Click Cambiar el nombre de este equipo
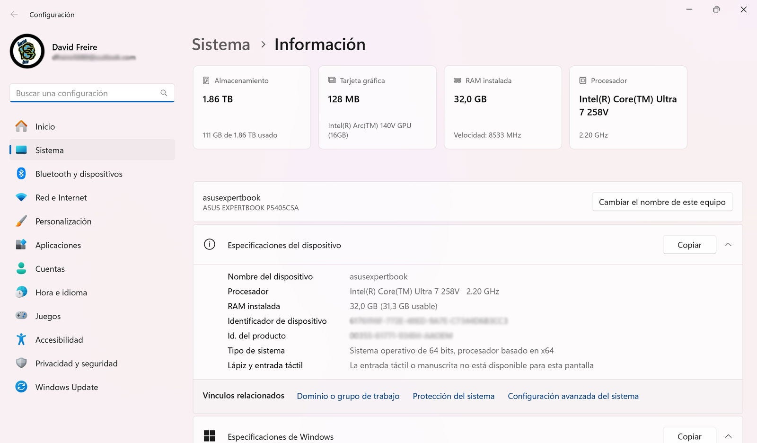The height and width of the screenshot is (443, 757). [x=662, y=202]
